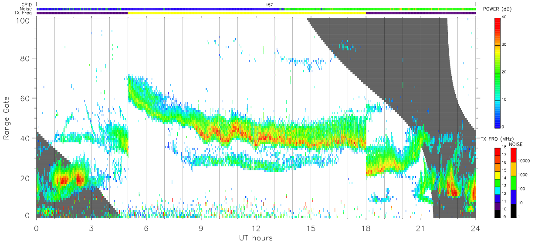
Task: Click the power scale label 20
Action: 505,72
